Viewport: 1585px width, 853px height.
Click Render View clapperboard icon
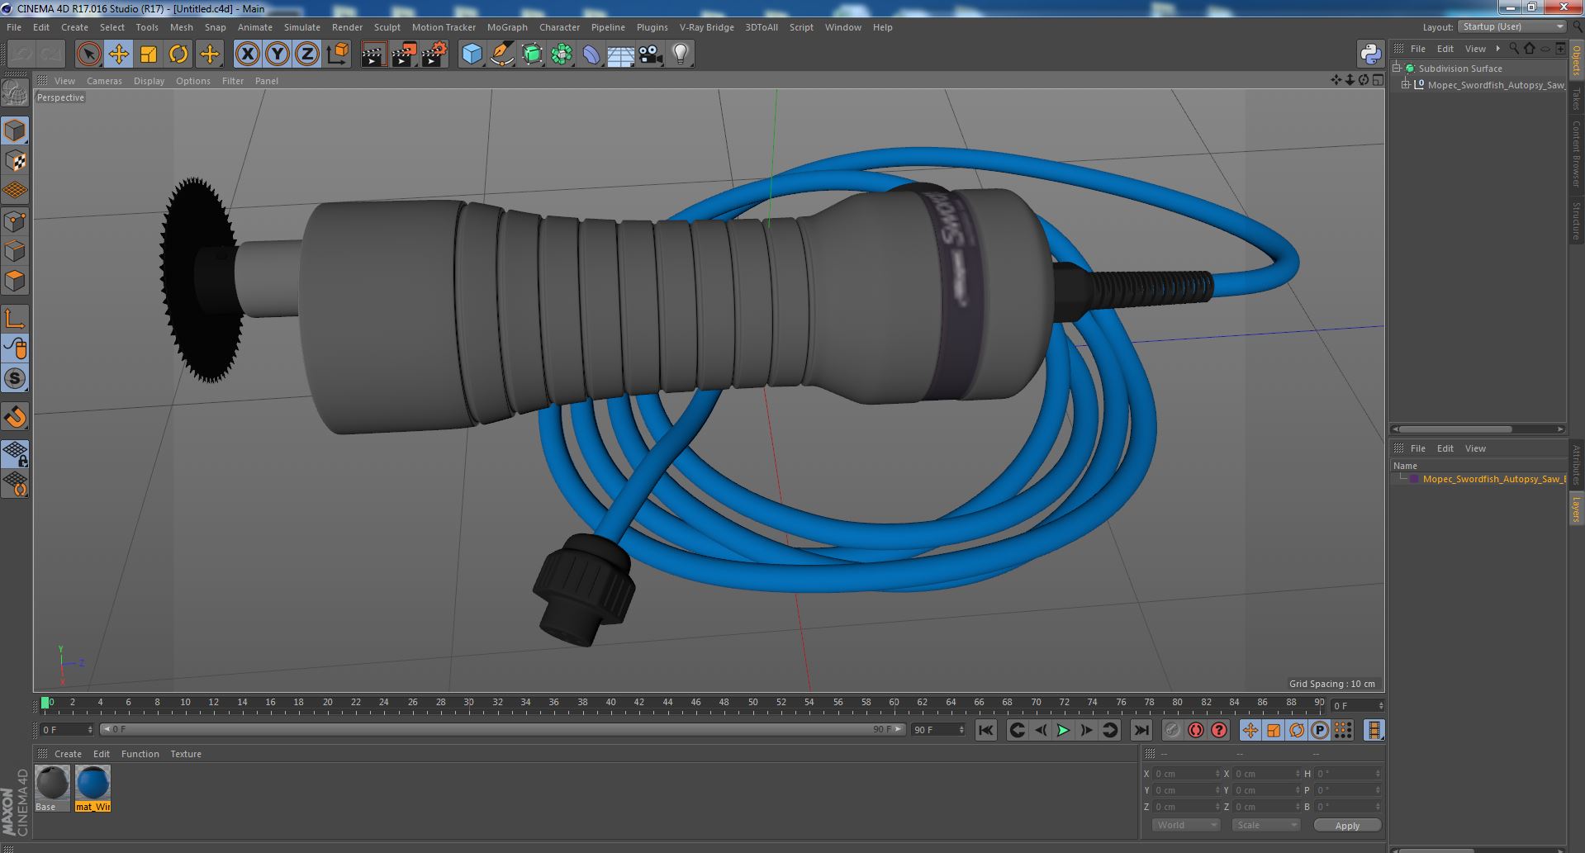[373, 54]
